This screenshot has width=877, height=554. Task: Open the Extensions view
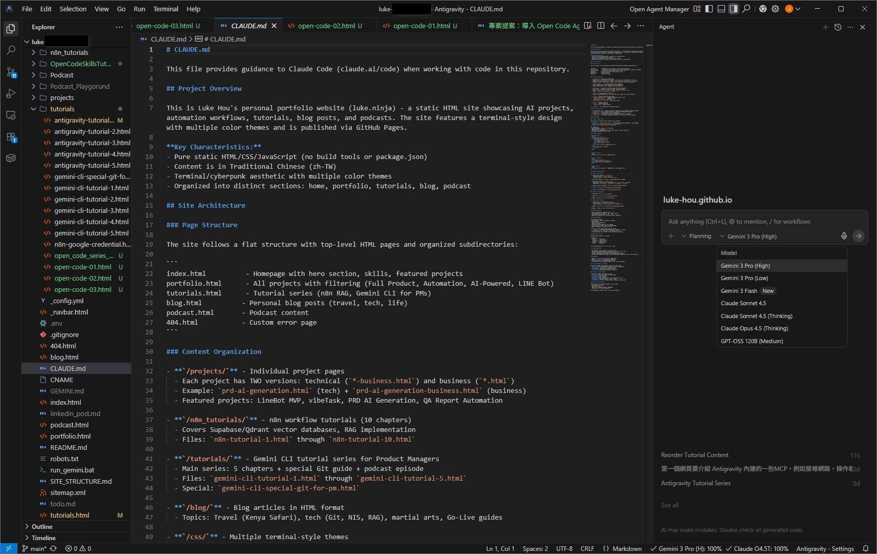click(10, 136)
